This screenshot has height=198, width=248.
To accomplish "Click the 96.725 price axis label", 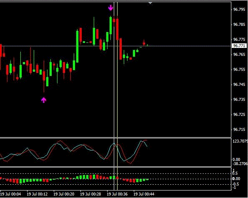I will [239, 115].
